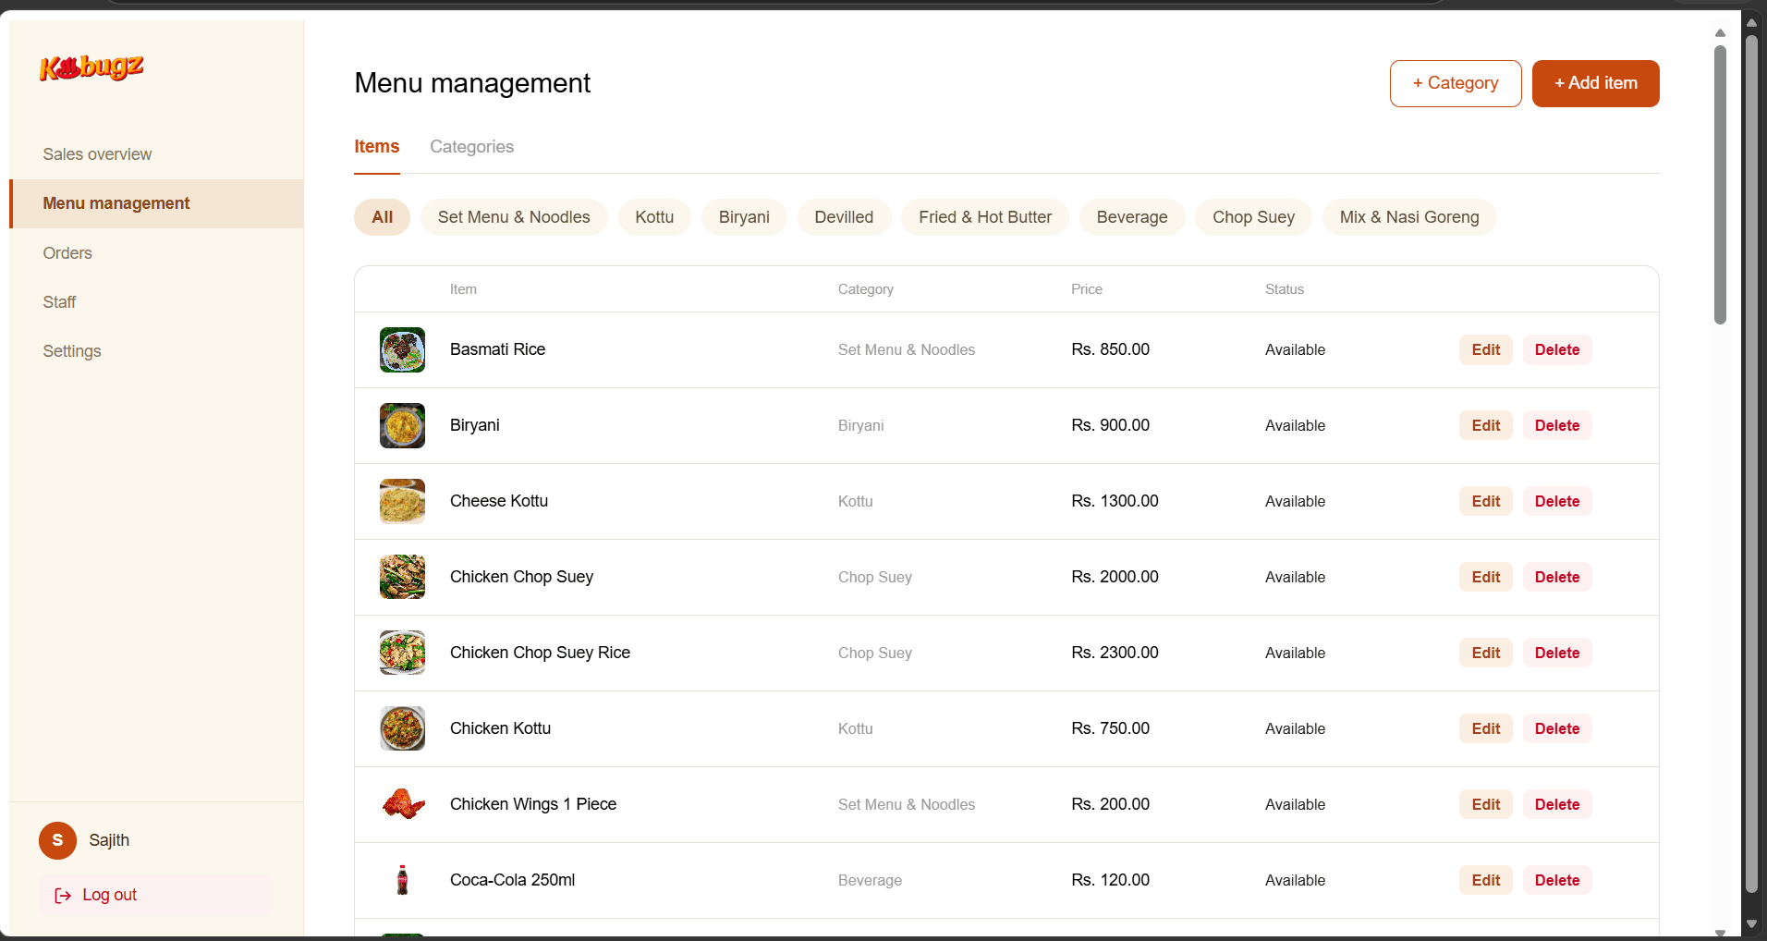
Task: Edit the Chicken Kottu item
Action: click(1486, 728)
